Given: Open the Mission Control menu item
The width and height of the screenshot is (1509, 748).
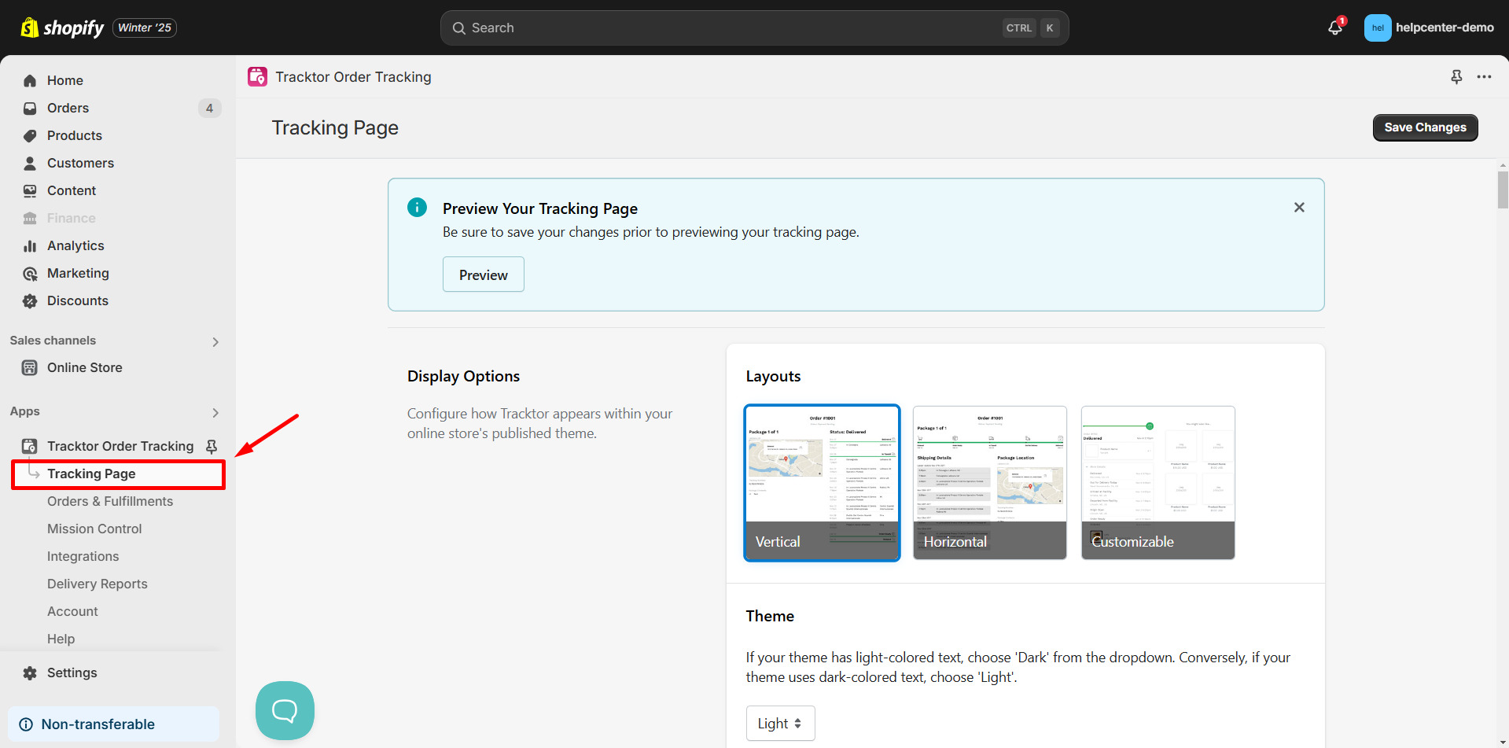Looking at the screenshot, I should 94,529.
